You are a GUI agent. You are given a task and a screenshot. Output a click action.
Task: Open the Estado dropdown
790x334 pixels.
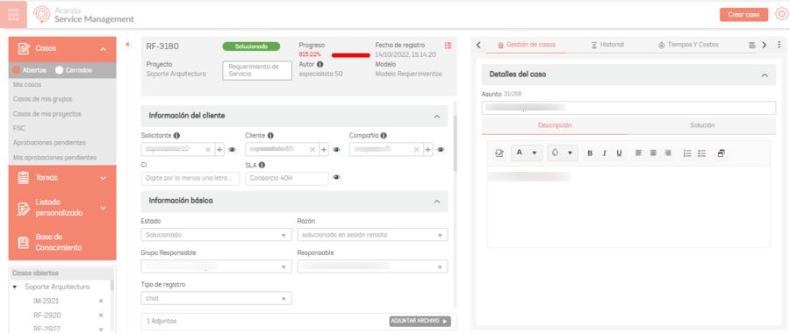(217, 235)
